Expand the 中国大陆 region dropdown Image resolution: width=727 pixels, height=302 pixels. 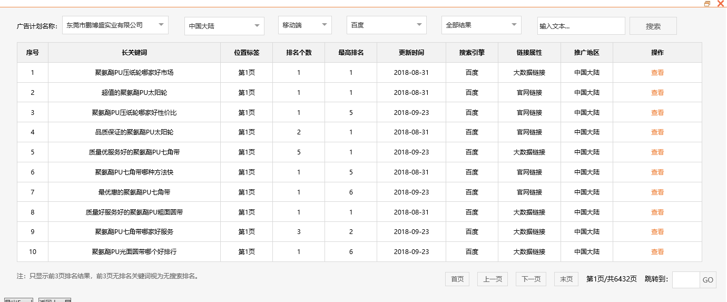(224, 26)
